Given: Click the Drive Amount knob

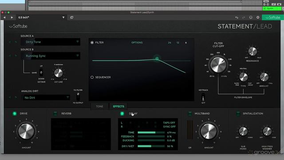Looking at the screenshot, I should (x=26, y=132).
